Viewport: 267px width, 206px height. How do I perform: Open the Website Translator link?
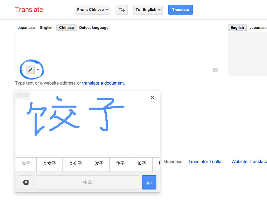pos(249,161)
